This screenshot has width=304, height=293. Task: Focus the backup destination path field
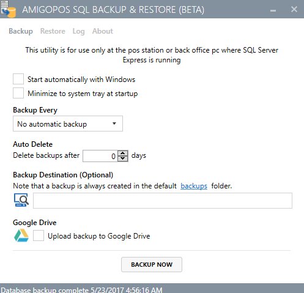(x=163, y=201)
